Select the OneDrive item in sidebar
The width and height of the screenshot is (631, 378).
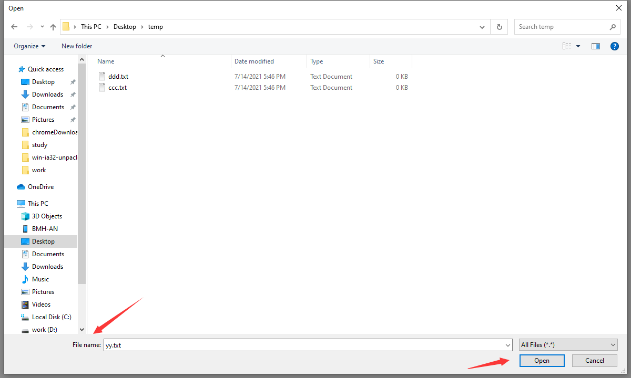point(41,186)
